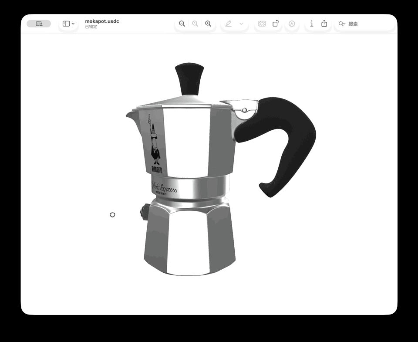Open the highlight pen options chevron
Image resolution: width=418 pixels, height=342 pixels.
(x=241, y=24)
